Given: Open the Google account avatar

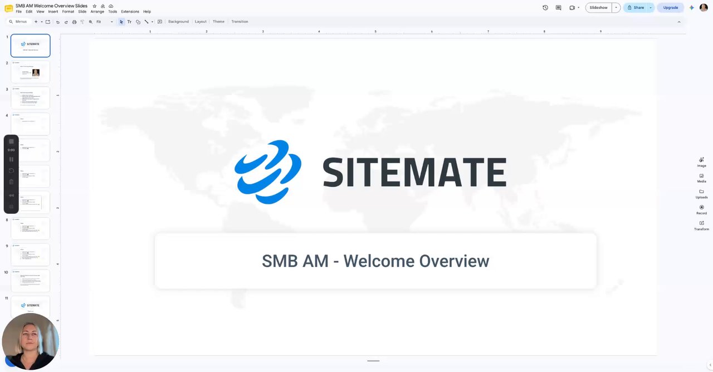Looking at the screenshot, I should tap(704, 8).
